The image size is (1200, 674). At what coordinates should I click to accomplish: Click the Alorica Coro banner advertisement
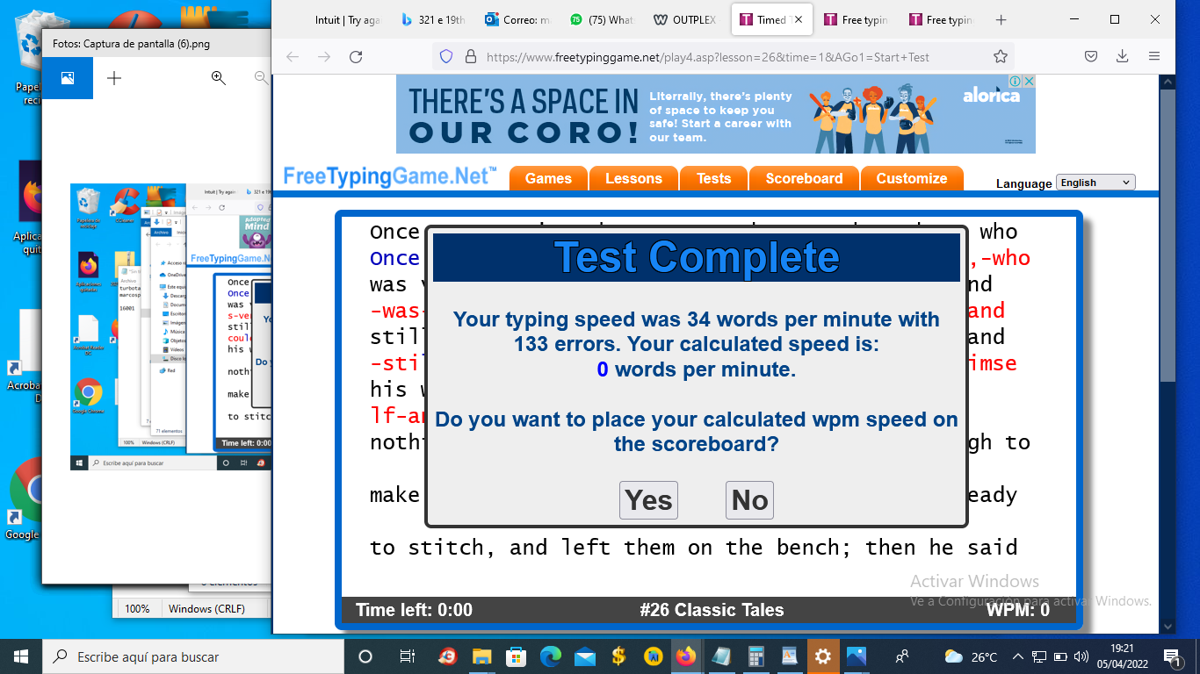(x=716, y=114)
